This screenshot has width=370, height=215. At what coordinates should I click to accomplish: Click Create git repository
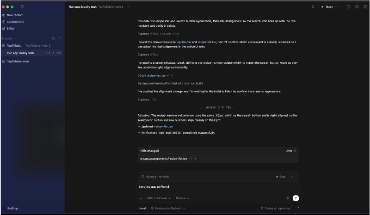[x=276, y=208]
